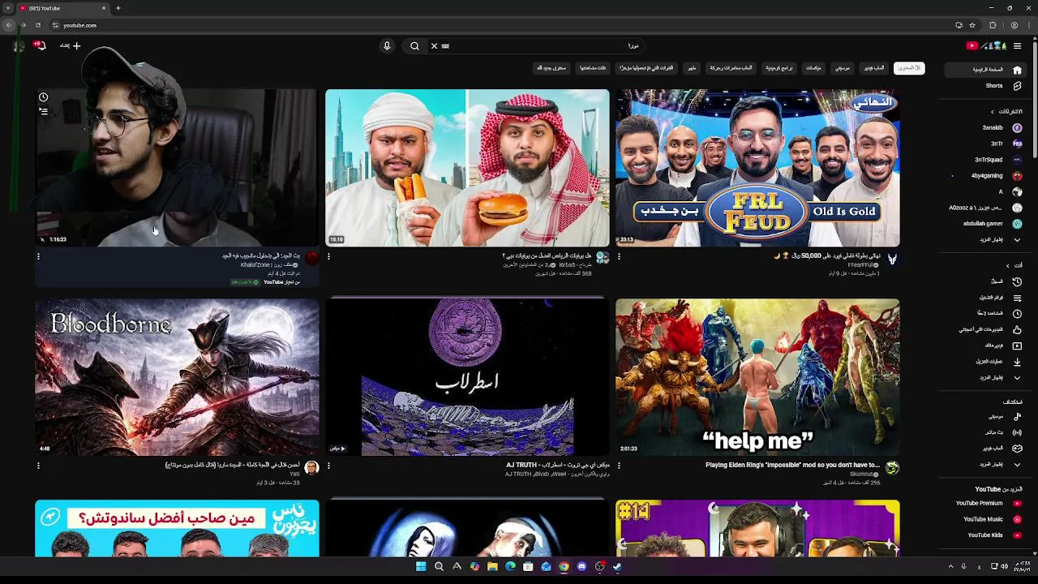The image size is (1038, 584).
Task: Open the Playlists sidebar icon
Action: [1017, 298]
